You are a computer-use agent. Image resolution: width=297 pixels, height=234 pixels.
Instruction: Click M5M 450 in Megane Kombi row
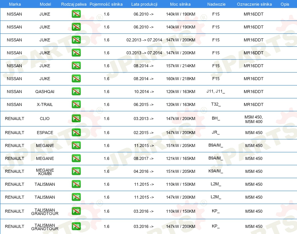point(254,171)
